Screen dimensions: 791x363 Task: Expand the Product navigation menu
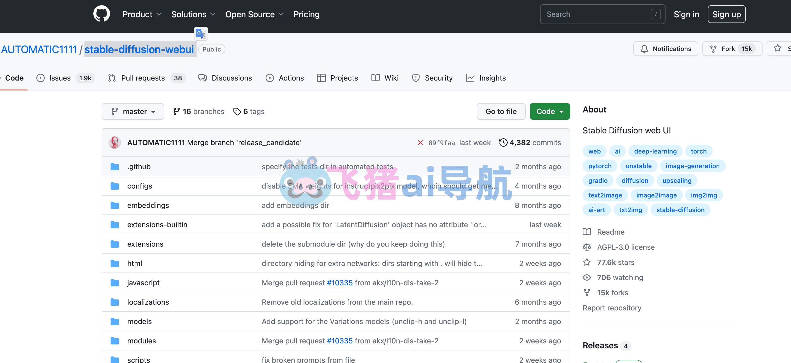142,14
